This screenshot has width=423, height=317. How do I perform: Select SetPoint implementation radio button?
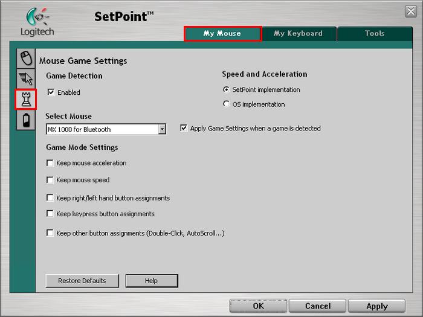click(x=227, y=90)
